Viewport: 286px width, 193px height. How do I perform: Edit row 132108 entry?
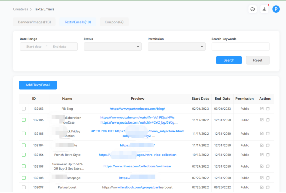click(x=262, y=178)
